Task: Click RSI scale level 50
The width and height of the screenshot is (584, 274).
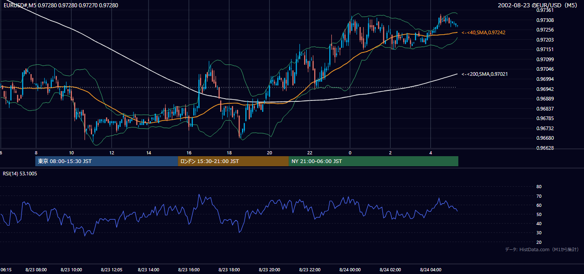Action: click(539, 214)
